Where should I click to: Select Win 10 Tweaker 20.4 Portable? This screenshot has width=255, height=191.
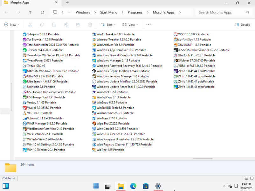coord(44,150)
